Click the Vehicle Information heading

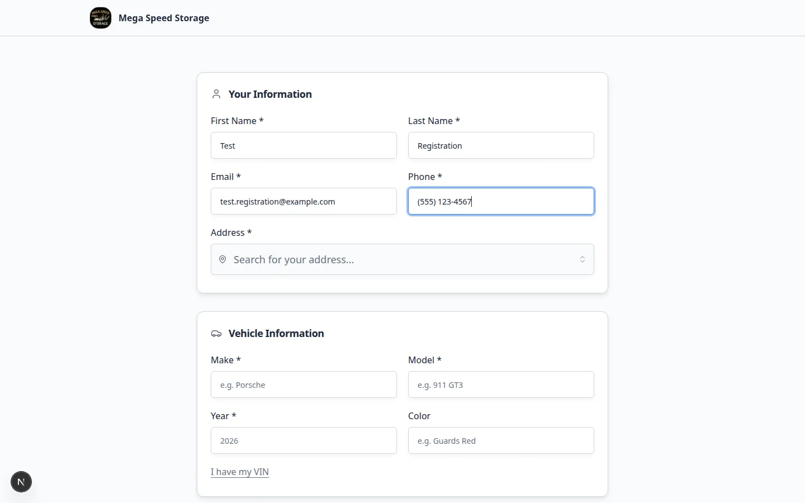point(276,333)
